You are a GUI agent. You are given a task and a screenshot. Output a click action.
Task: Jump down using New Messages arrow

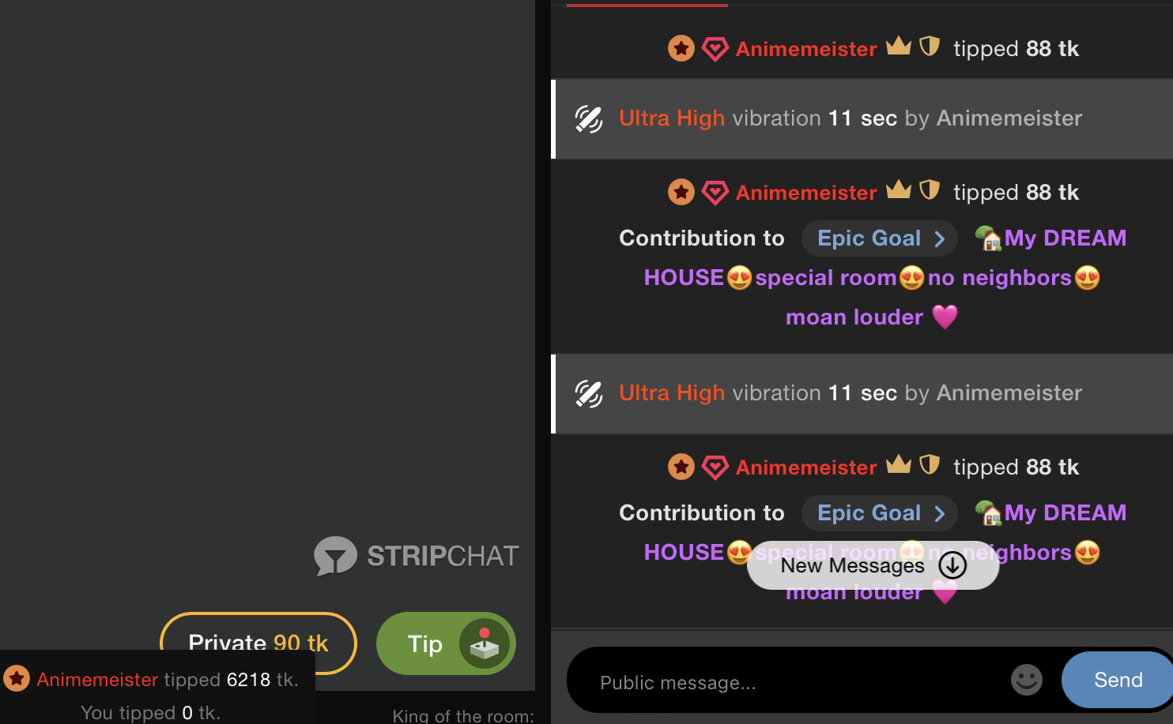(x=952, y=565)
